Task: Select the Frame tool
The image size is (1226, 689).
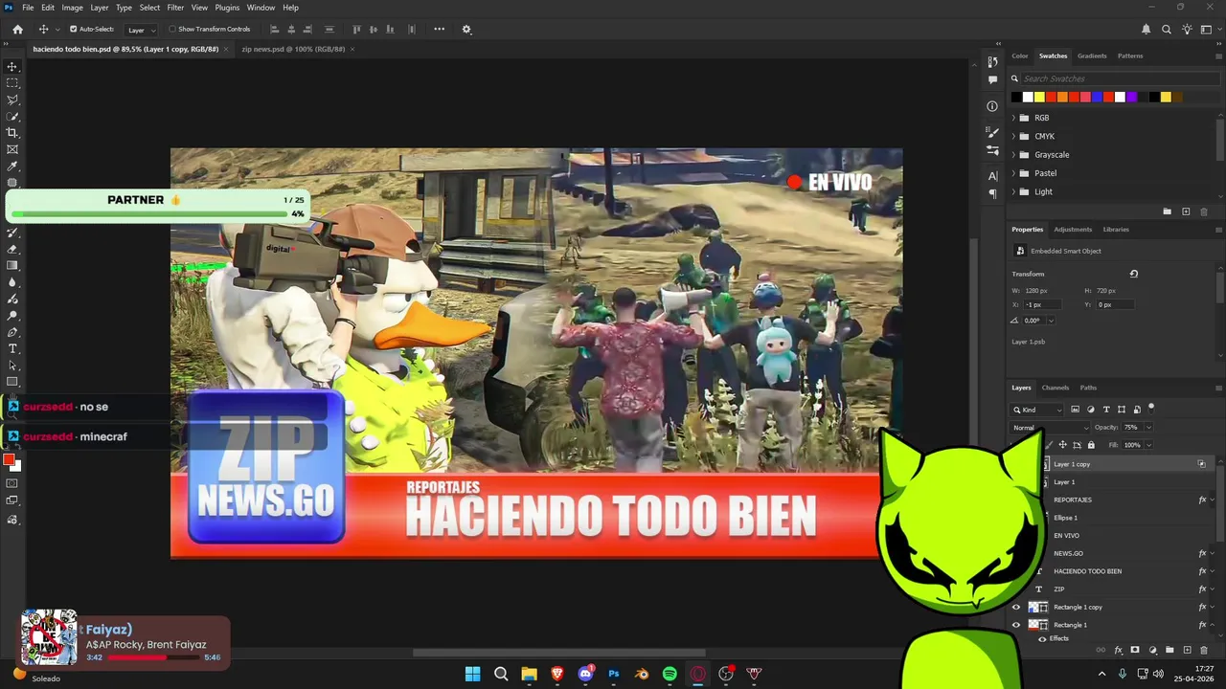Action: pyautogui.click(x=12, y=149)
